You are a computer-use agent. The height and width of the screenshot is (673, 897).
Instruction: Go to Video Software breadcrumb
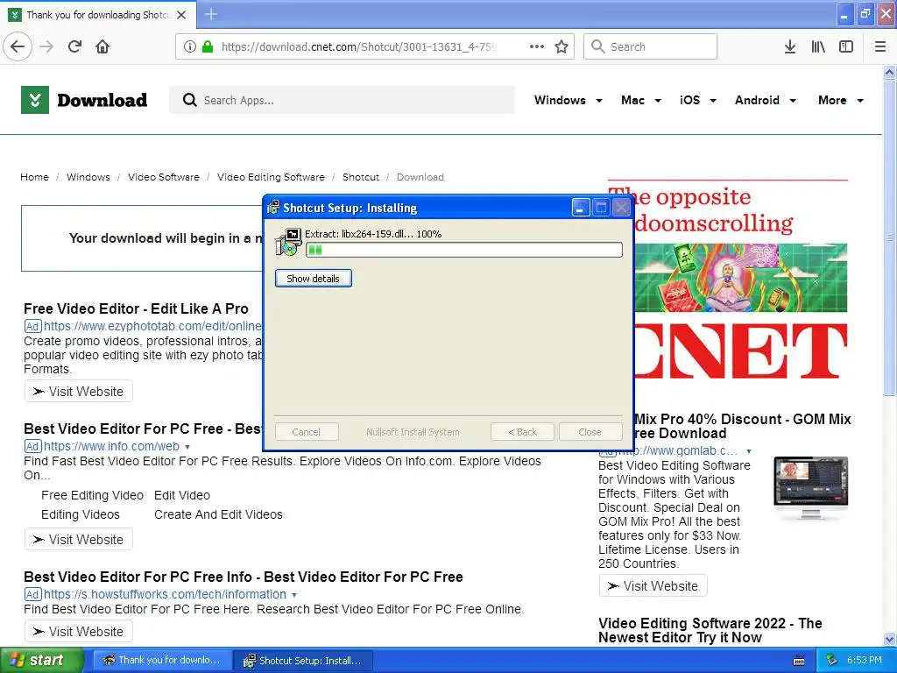164,177
